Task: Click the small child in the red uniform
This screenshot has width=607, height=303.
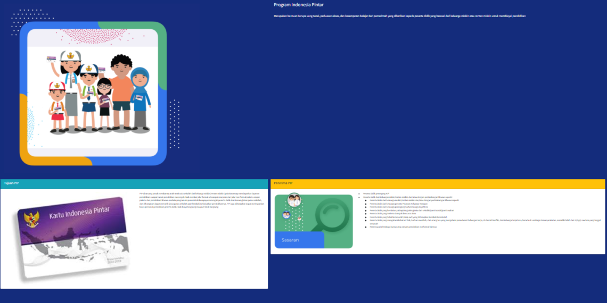Action: click(56, 106)
